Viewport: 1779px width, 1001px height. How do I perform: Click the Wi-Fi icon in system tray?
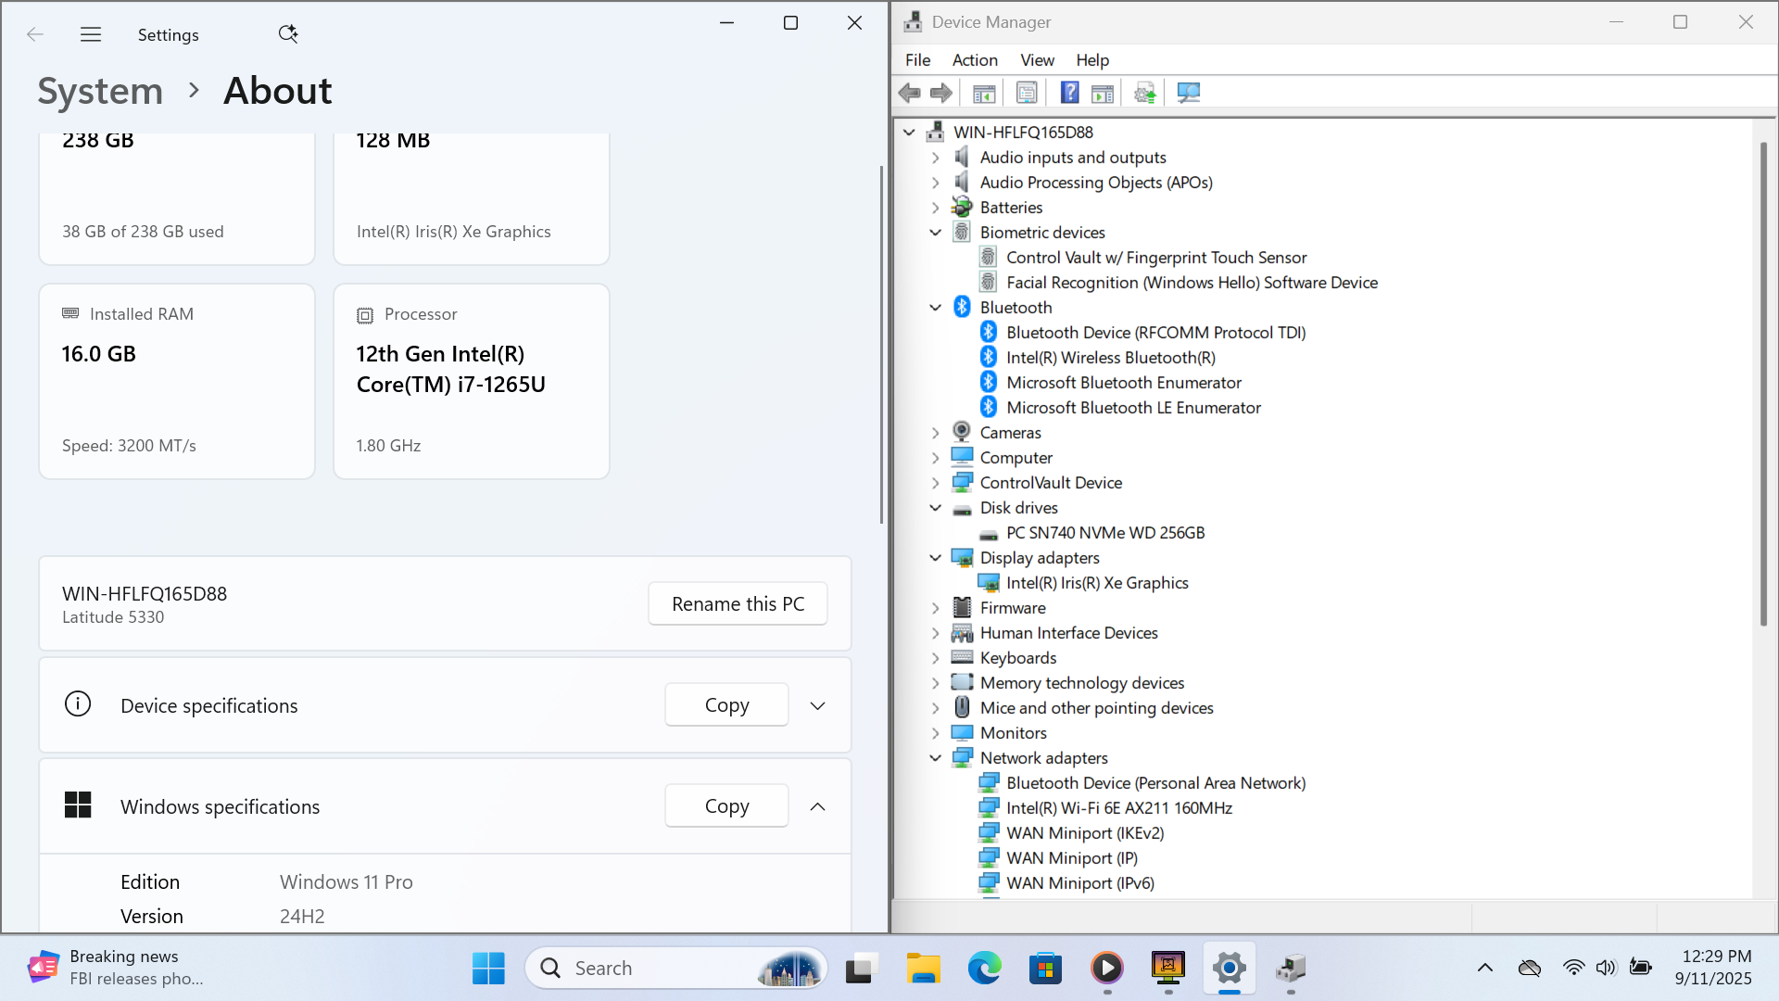(1573, 968)
